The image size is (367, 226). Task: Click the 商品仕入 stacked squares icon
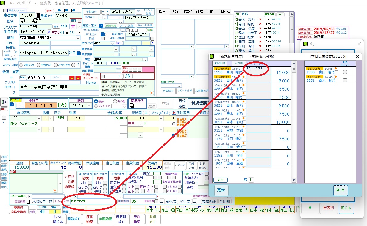click(x=132, y=105)
